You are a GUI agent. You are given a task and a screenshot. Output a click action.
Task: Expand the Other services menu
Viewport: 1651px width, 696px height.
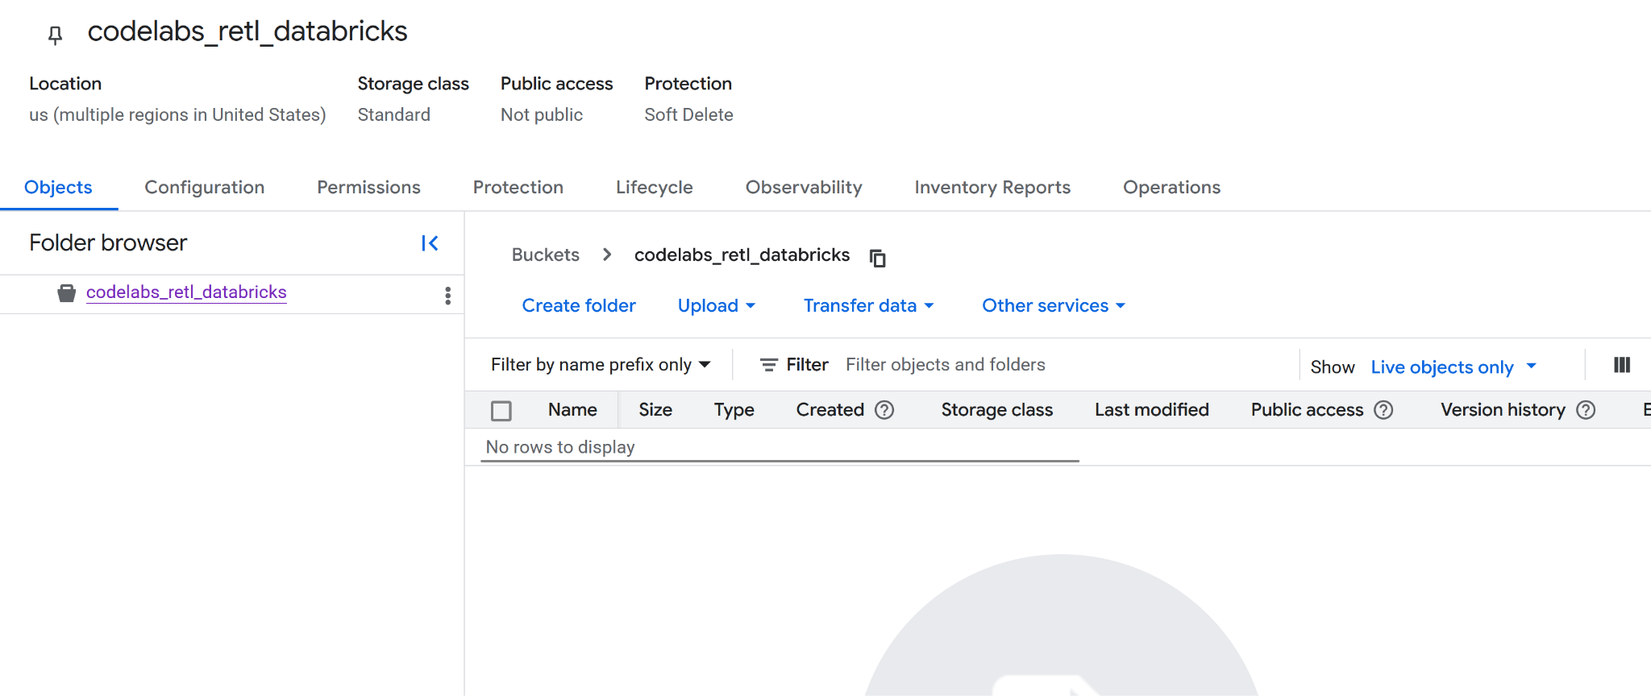coord(1053,306)
